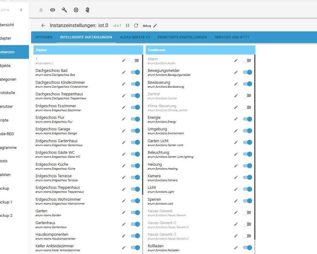This screenshot has height=254, width=317.
Task: Enable Klima-Steuerung function toggle
Action: click(247, 107)
